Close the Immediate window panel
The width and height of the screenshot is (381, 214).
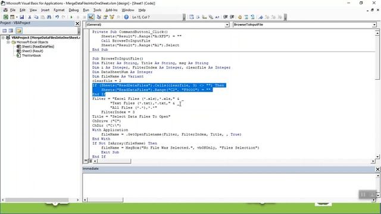pos(377,169)
